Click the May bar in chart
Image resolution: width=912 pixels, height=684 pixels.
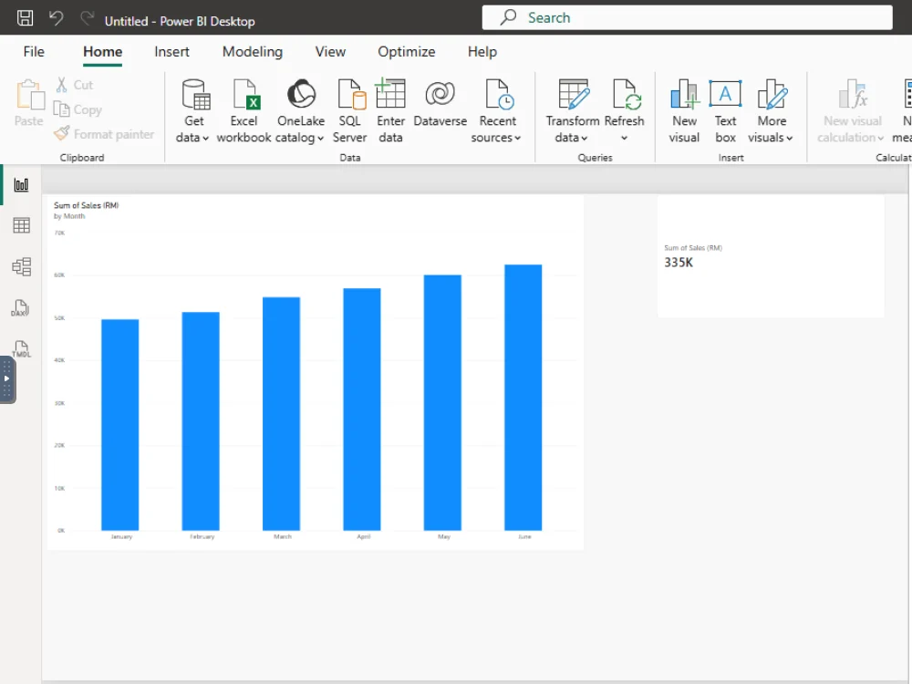(442, 402)
